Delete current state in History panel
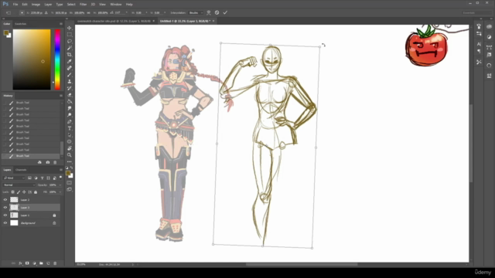 point(55,162)
